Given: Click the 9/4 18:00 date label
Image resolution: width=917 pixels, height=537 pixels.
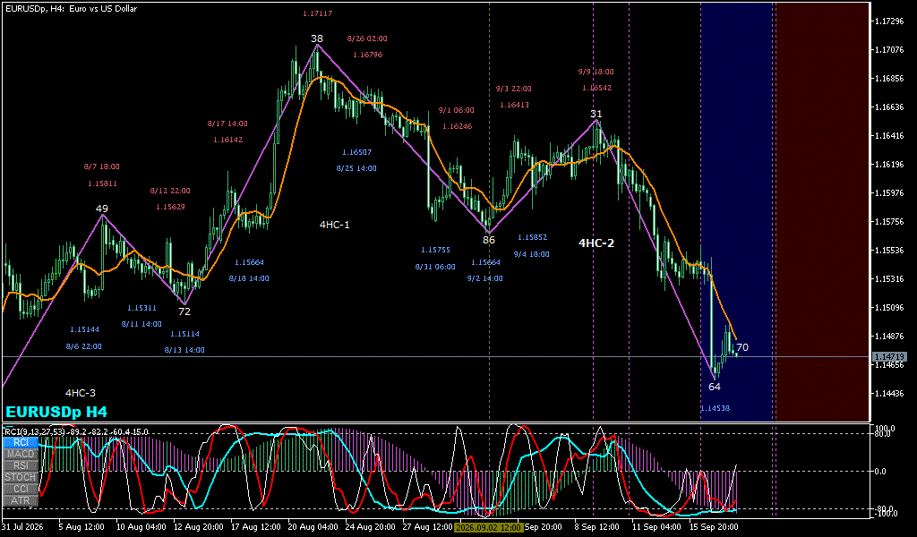Looking at the screenshot, I should pyautogui.click(x=532, y=254).
